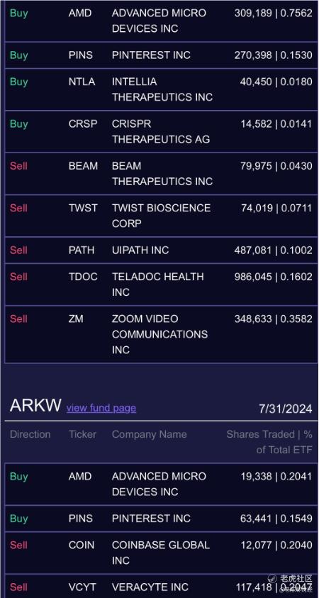
Task: Click the PINTEREST INC row with 270,398 shares
Action: point(161,55)
